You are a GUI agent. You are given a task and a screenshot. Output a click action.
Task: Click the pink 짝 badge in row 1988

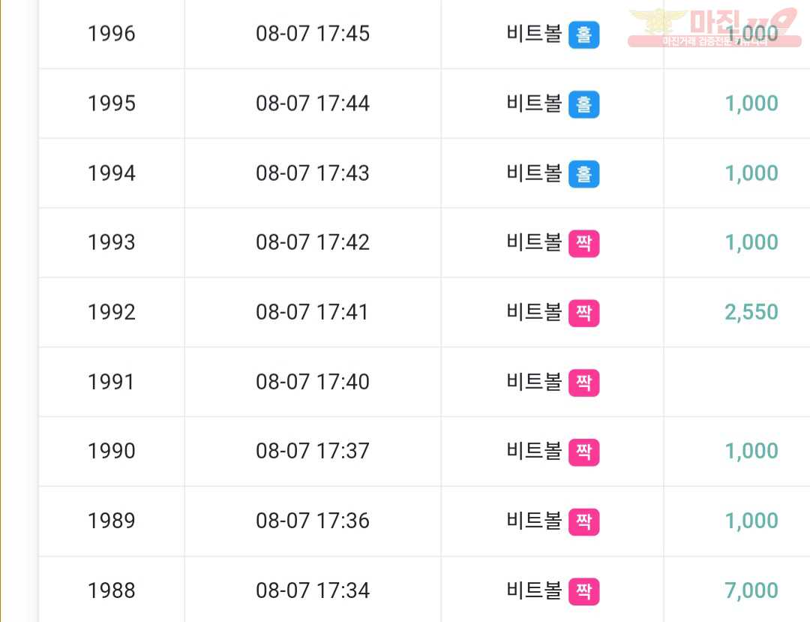[x=583, y=591]
